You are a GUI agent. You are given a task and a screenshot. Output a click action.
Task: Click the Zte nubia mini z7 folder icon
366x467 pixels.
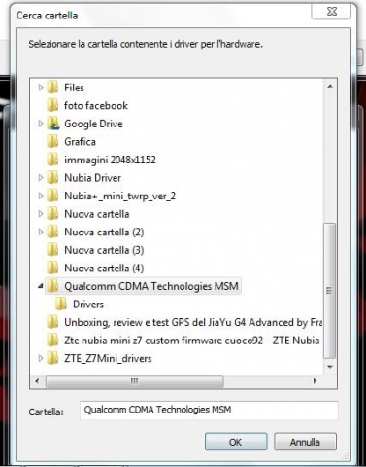[52, 341]
